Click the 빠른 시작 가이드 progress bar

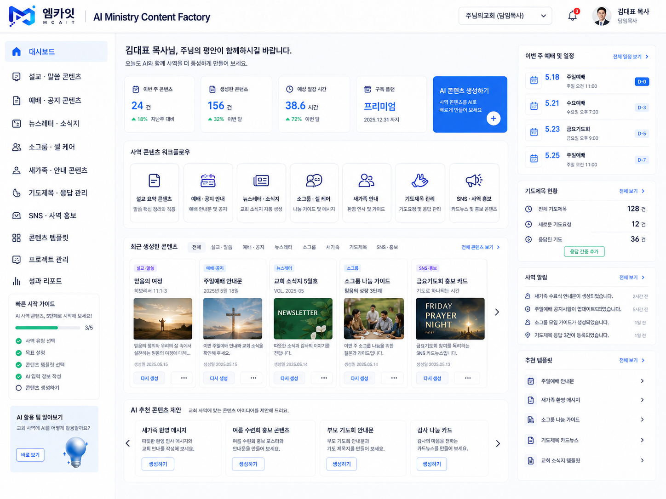point(48,328)
